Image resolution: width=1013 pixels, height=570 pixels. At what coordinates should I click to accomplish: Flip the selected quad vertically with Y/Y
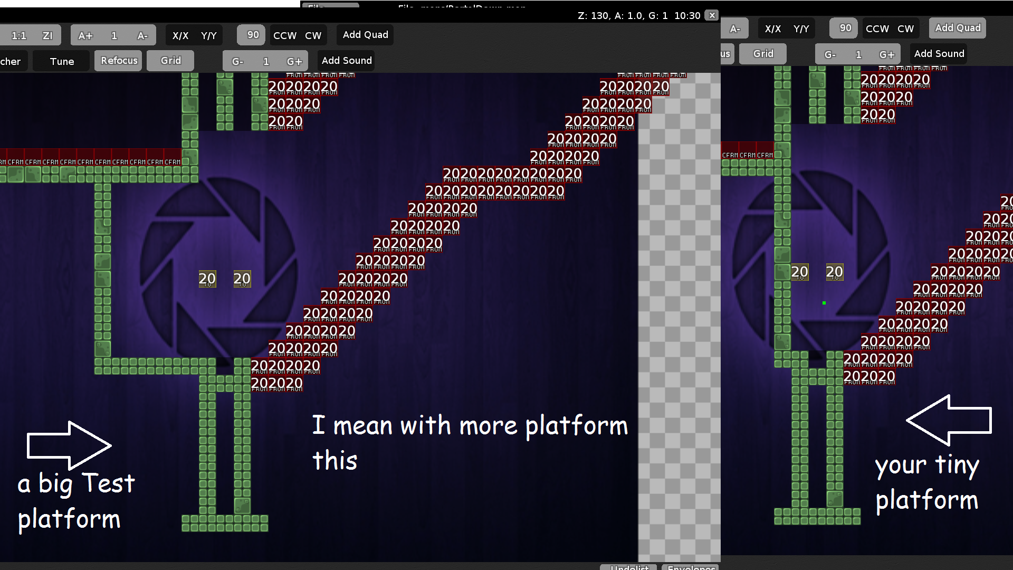(209, 35)
